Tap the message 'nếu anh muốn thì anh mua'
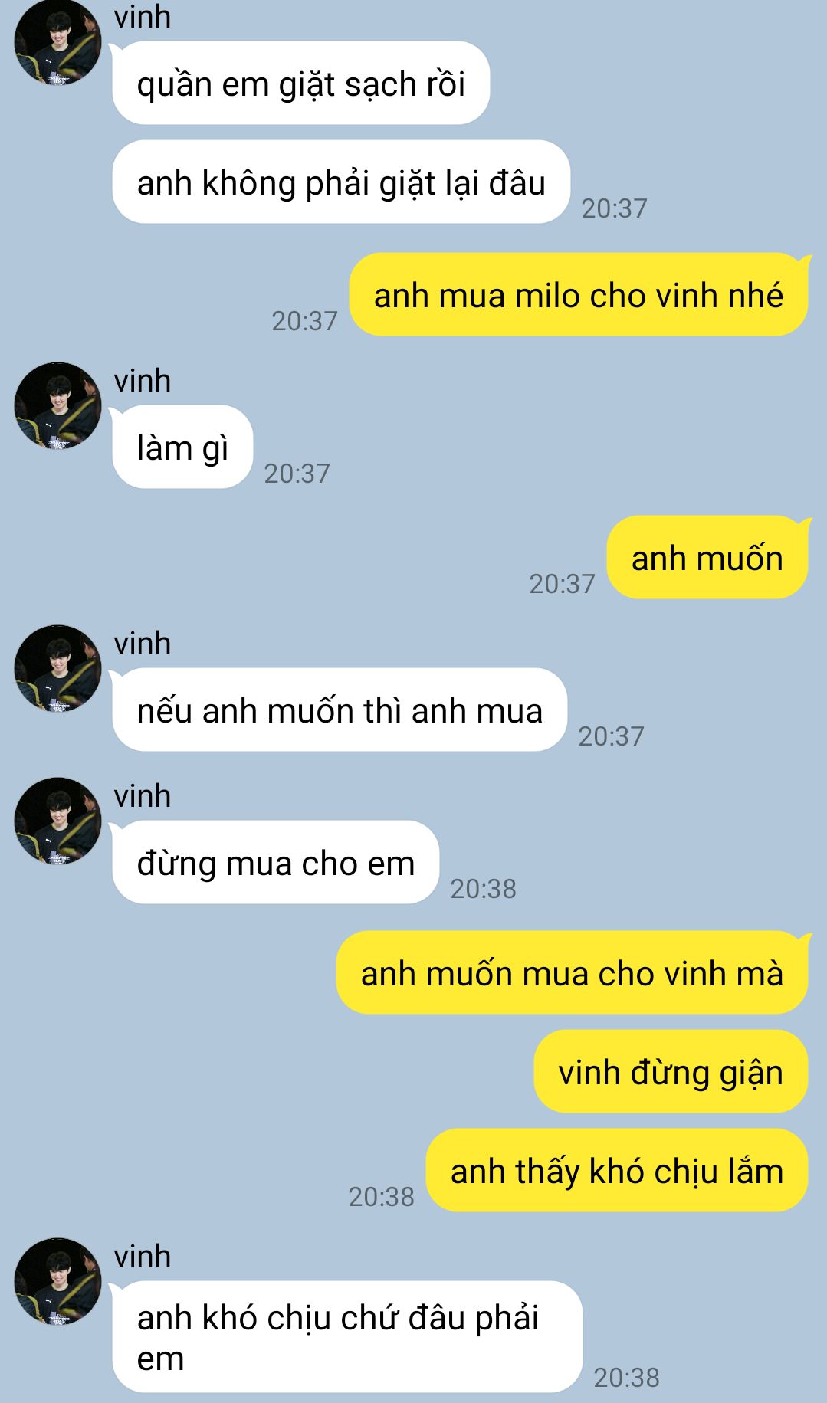Viewport: 827px width, 1403px height. pyautogui.click(x=340, y=710)
